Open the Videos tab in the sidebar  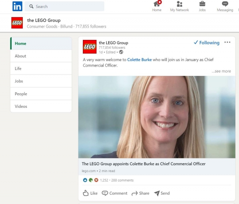[41, 106]
